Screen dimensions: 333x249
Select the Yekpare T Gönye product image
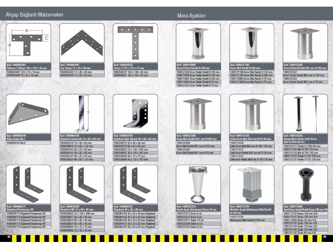(x=26, y=44)
